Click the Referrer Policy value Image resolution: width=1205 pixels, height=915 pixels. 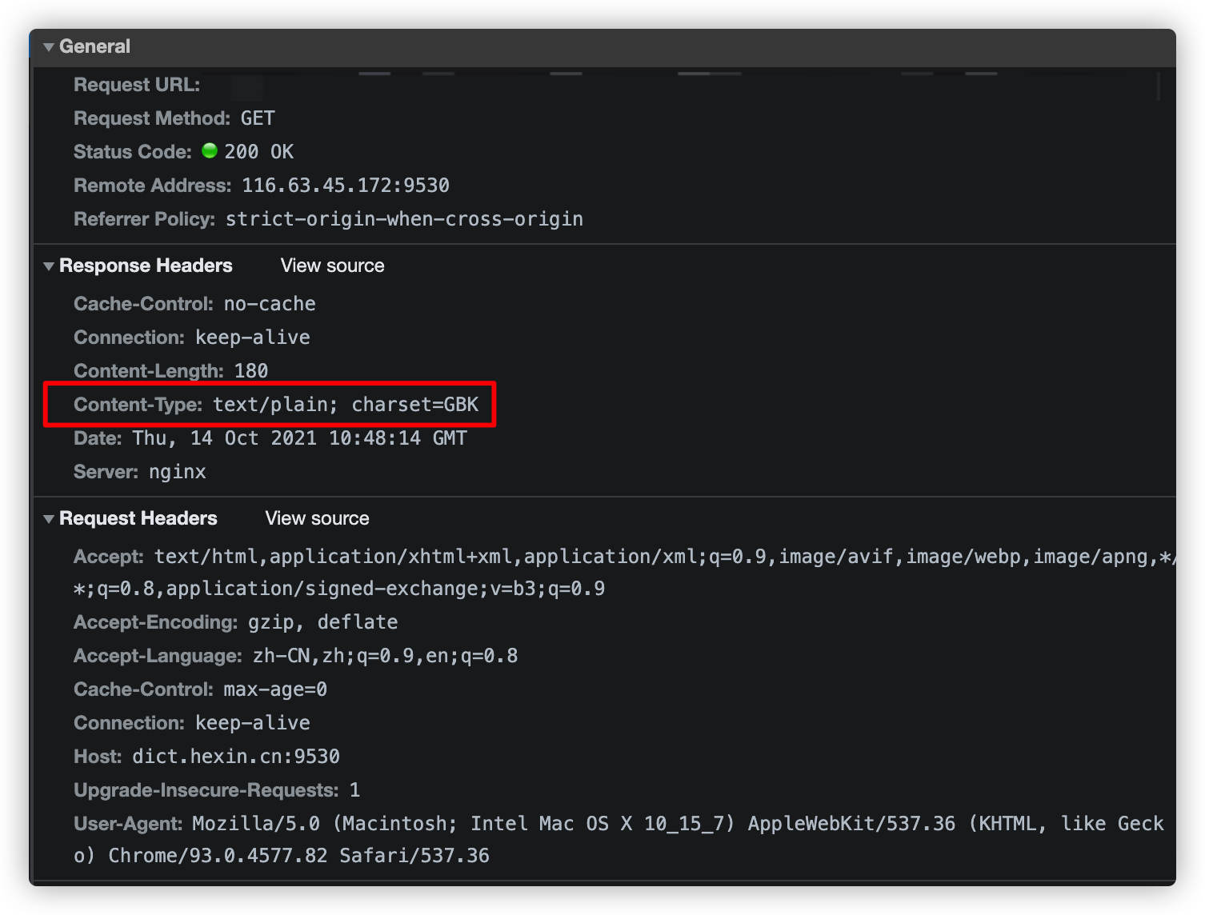coord(403,218)
